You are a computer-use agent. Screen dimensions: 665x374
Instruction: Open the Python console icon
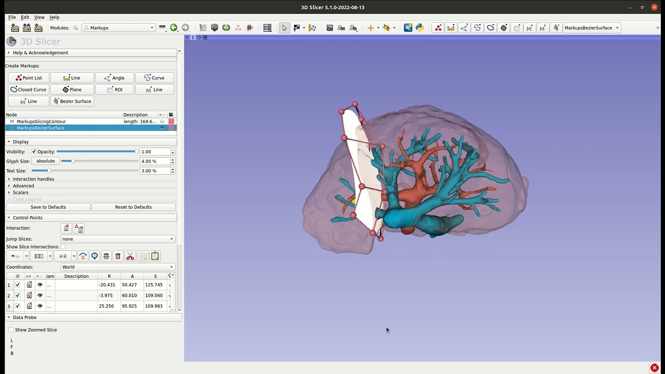coord(420,28)
